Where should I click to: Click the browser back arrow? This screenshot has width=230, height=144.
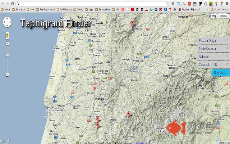click(x=3, y=4)
